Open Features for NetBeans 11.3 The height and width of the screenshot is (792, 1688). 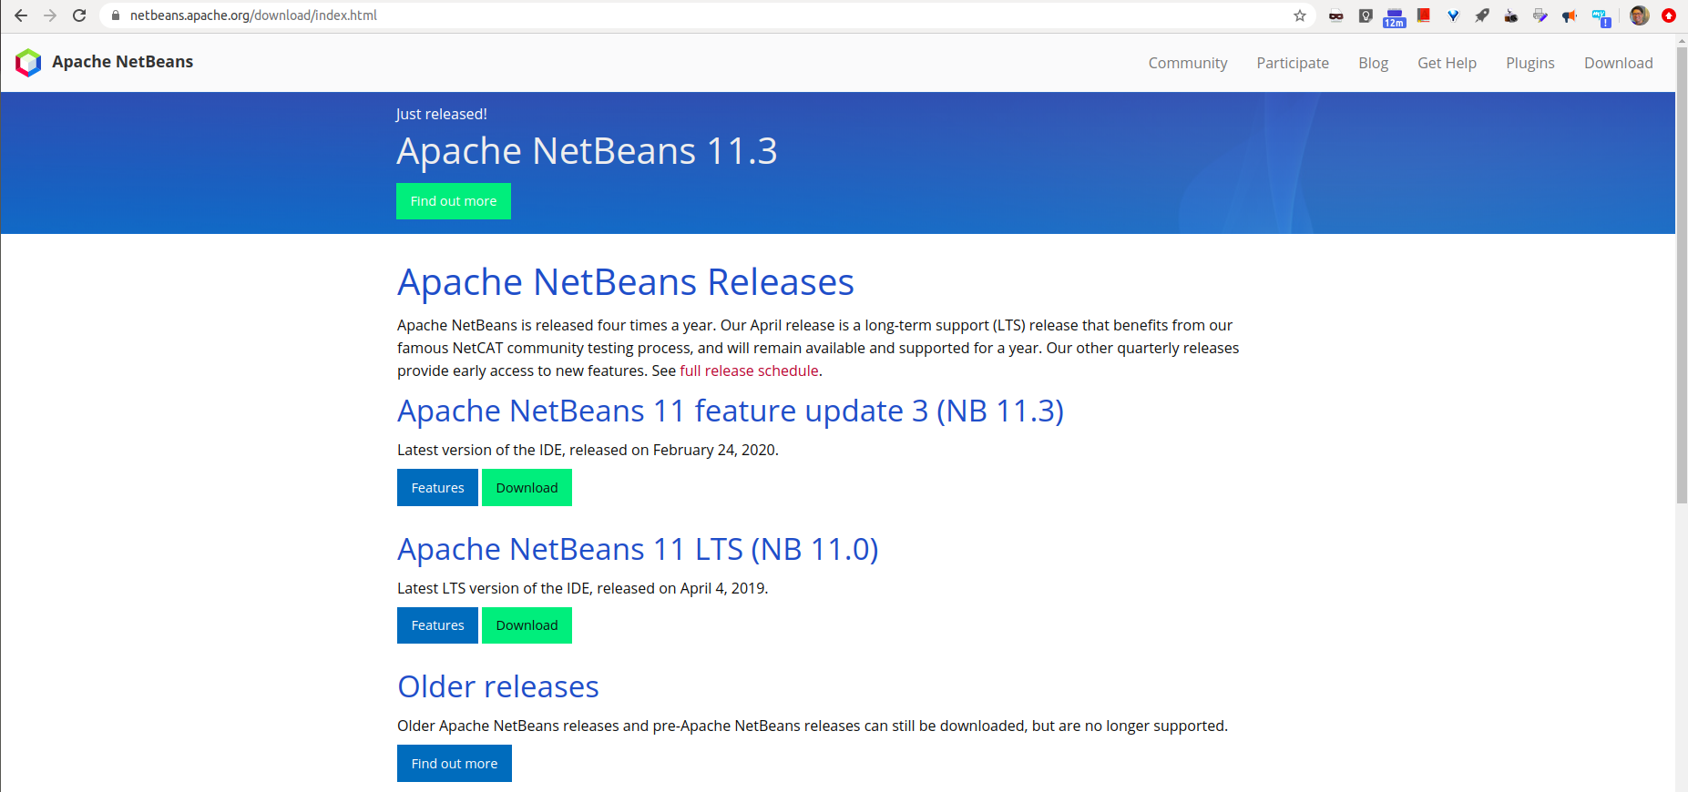[437, 488]
